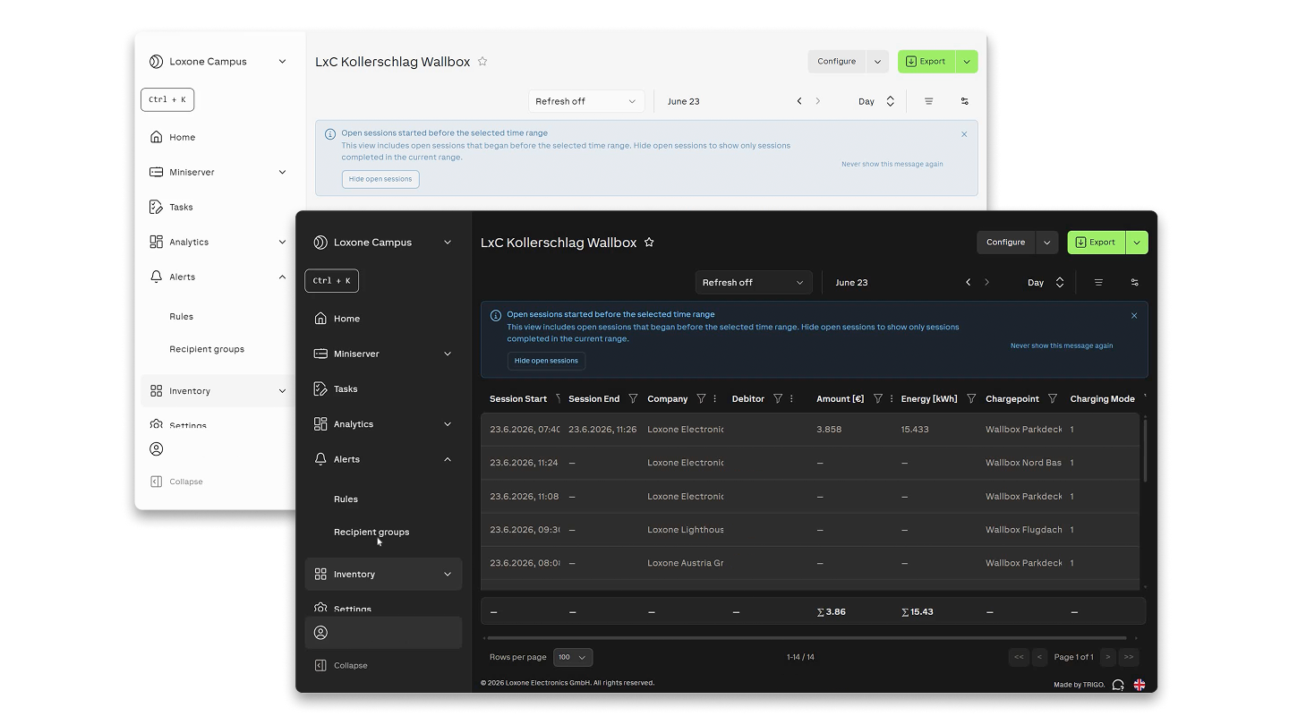Go to previous day in light window
This screenshot has height=725, width=1289.
tap(799, 101)
